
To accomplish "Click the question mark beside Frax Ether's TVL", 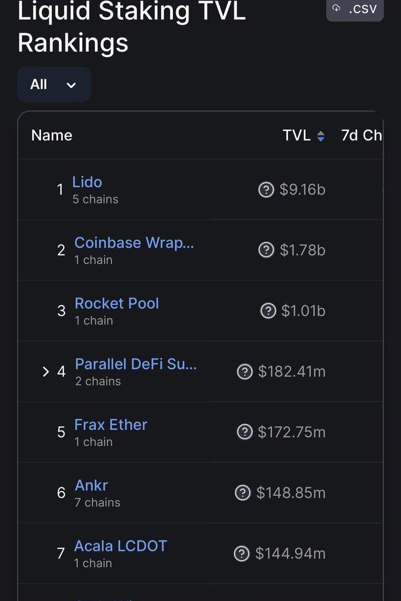I will [x=244, y=432].
